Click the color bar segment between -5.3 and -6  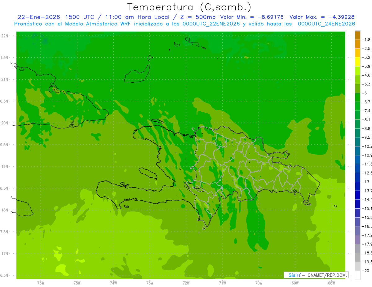(x=357, y=89)
